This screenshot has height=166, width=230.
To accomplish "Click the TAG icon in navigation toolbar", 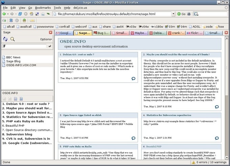I will [x=43, y=14].
